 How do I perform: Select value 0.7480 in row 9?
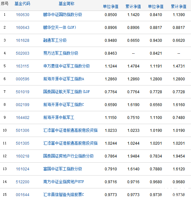coord(179,118)
